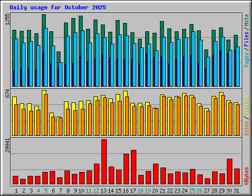252x196 pixels.
Task: Click day label 13 on the x-axis
Action: tap(103, 191)
